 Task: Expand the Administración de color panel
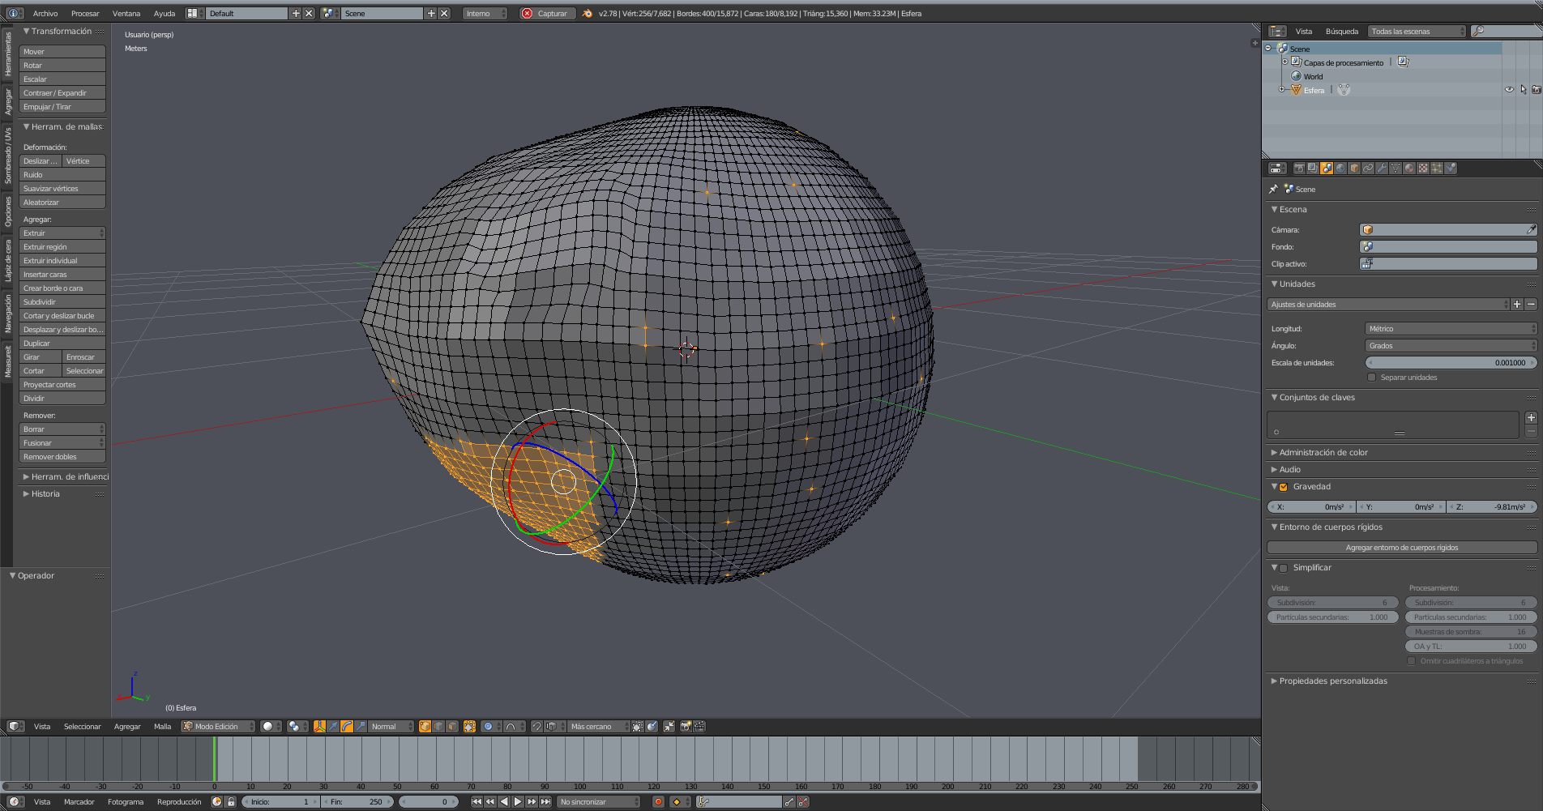1323,453
